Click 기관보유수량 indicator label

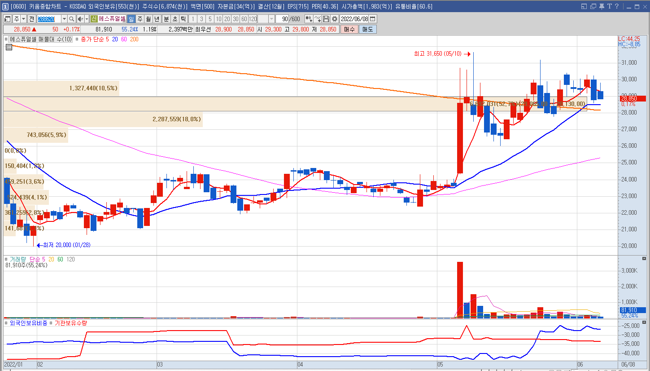(71, 322)
